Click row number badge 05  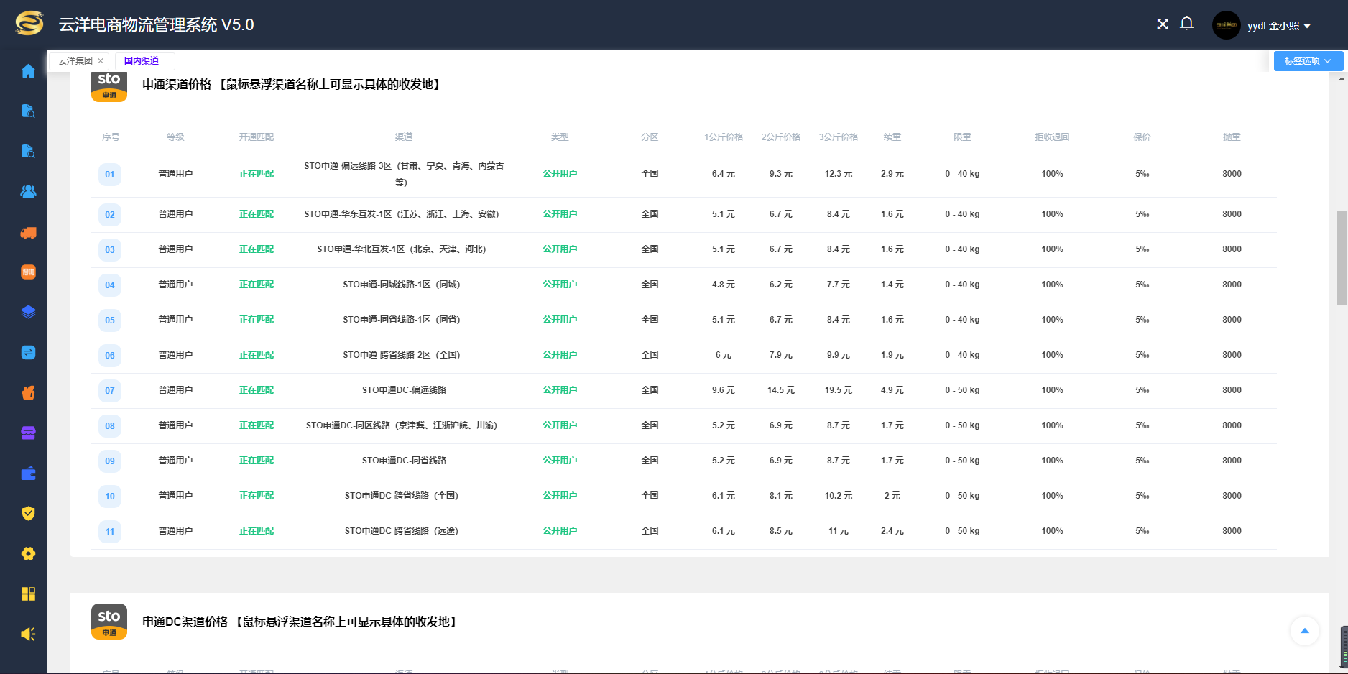click(x=110, y=320)
